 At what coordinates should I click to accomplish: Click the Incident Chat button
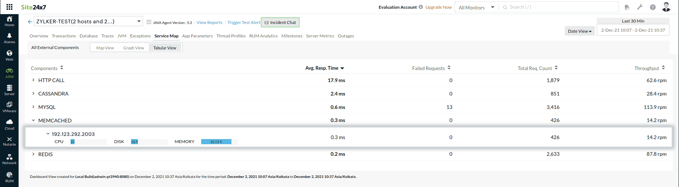point(280,23)
